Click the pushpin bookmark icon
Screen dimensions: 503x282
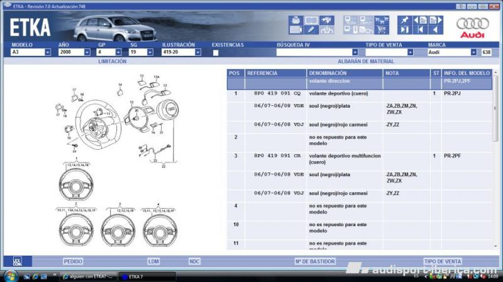[404, 20]
